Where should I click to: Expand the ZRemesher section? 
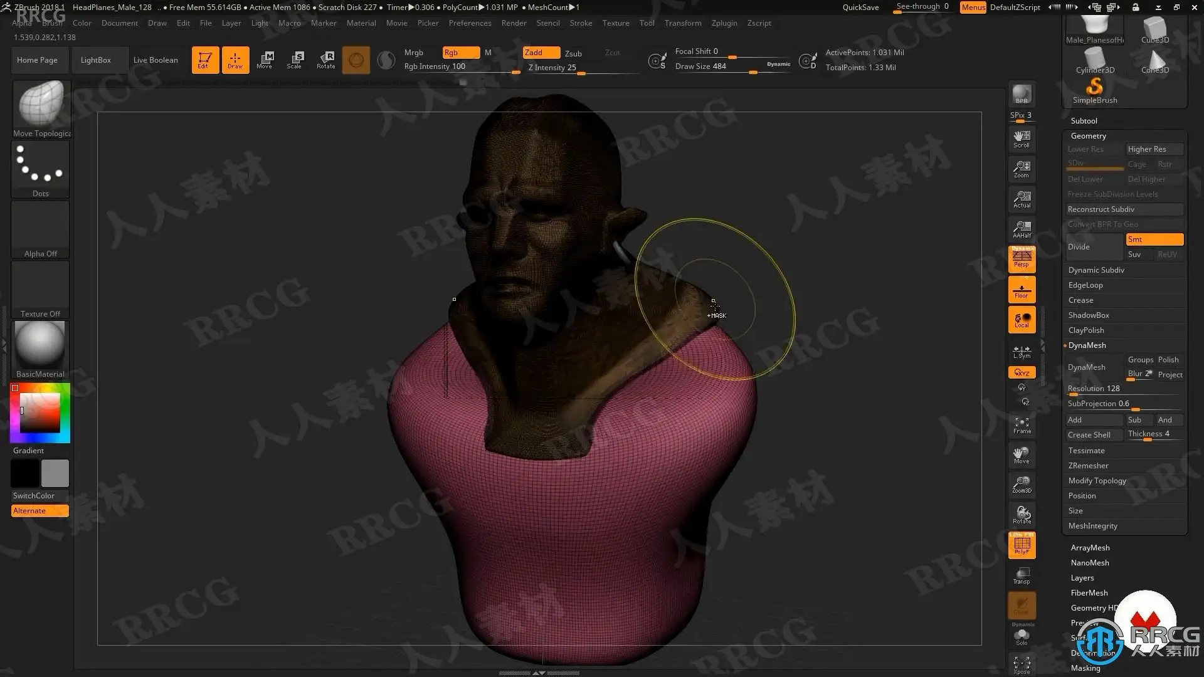point(1089,466)
